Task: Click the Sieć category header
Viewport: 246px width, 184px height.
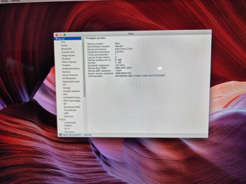Action: coord(63,119)
